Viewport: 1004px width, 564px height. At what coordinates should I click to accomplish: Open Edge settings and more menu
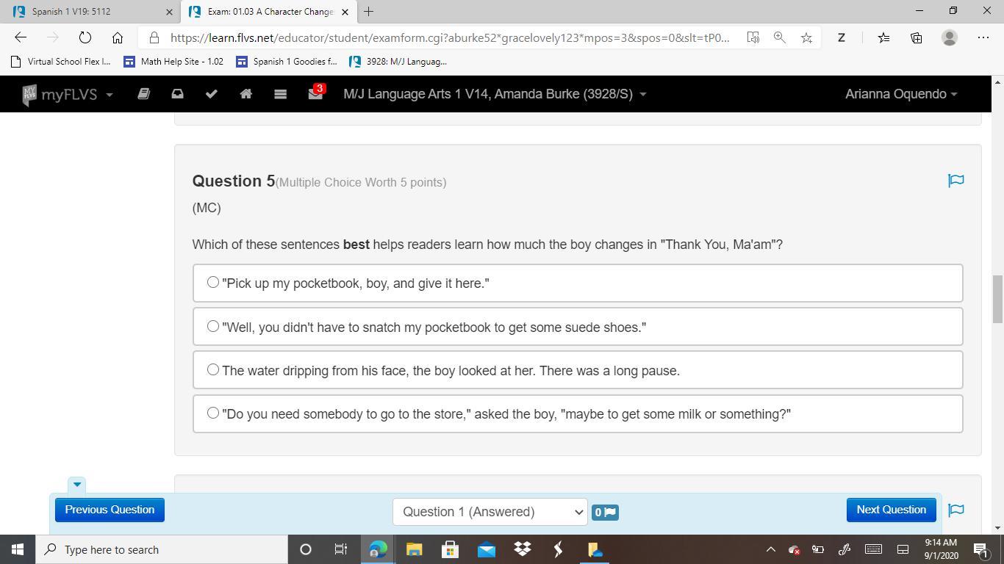983,37
